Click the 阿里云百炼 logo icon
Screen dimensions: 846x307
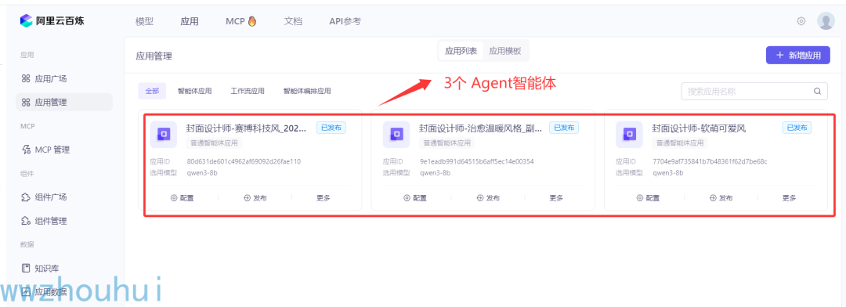pyautogui.click(x=27, y=21)
